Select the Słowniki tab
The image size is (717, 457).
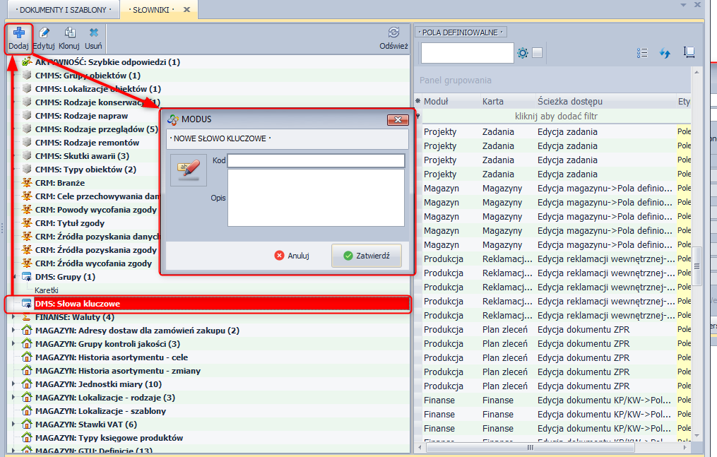tap(152, 9)
